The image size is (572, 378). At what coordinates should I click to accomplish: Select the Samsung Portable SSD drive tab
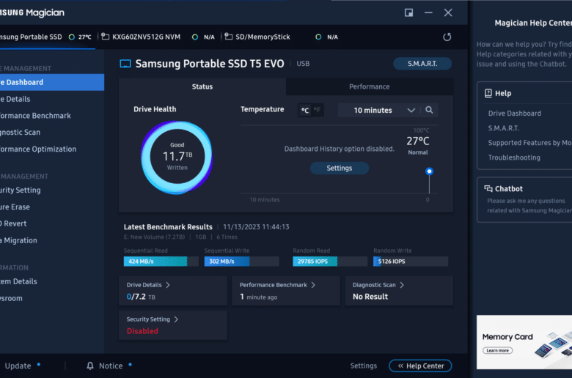48,37
